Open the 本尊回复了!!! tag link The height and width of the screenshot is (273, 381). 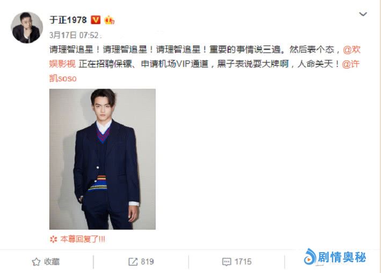tap(83, 239)
